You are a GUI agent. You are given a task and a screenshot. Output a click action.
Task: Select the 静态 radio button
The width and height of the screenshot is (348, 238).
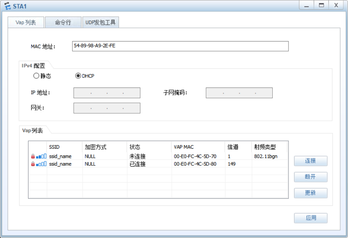point(36,76)
